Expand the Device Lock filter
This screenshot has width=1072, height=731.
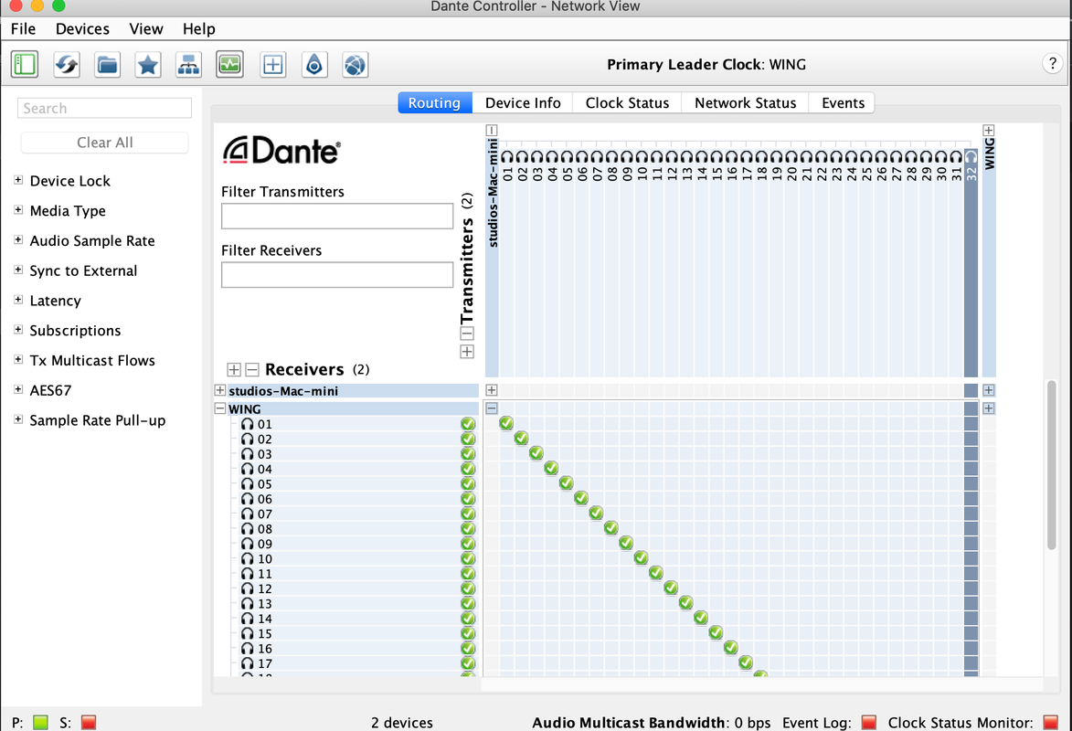[x=18, y=180]
